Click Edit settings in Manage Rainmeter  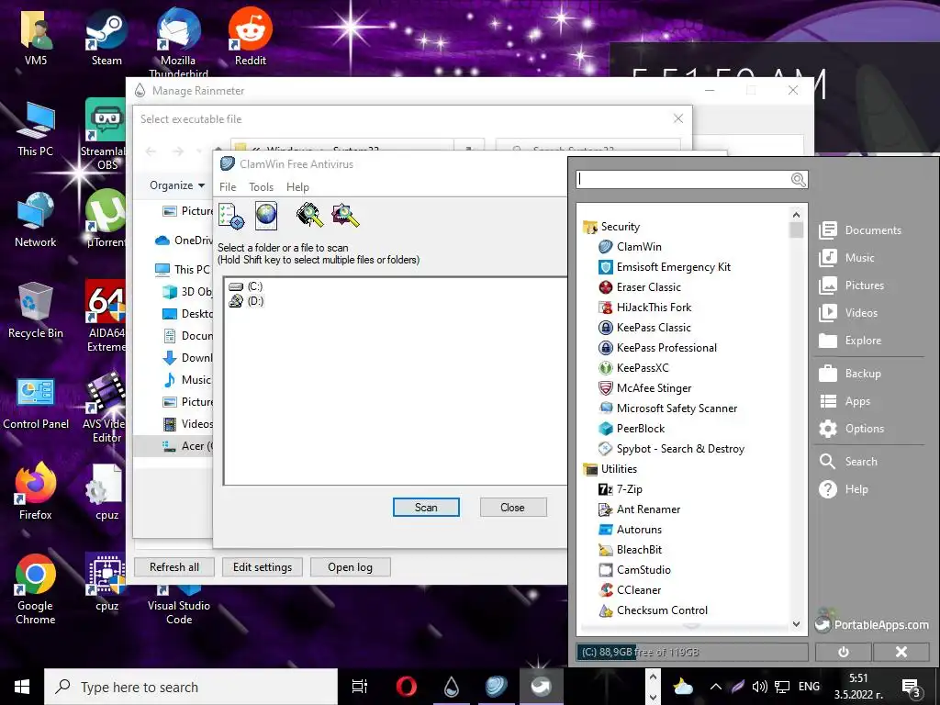pos(262,567)
